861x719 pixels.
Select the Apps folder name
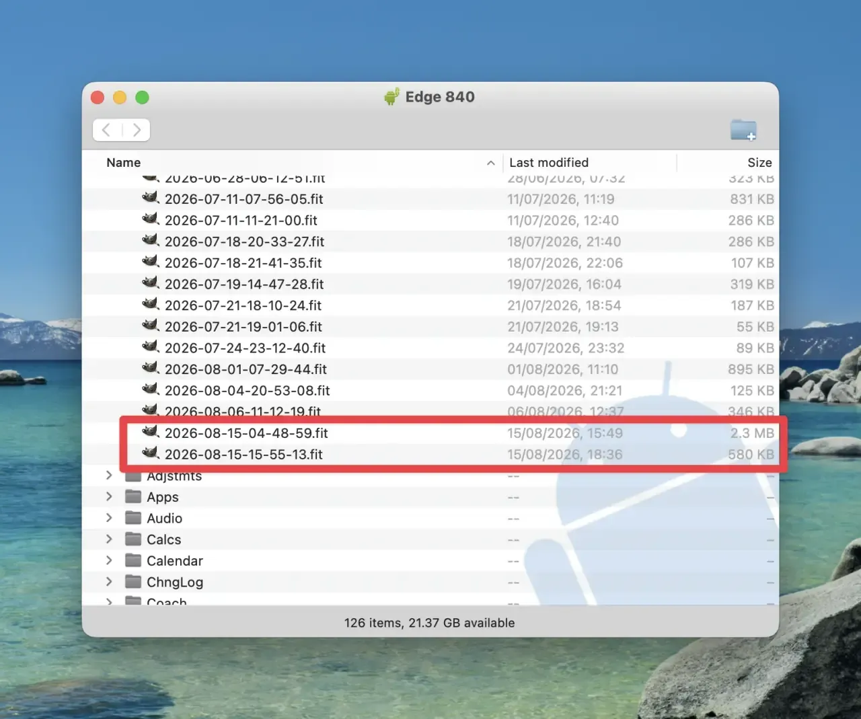[x=163, y=497]
